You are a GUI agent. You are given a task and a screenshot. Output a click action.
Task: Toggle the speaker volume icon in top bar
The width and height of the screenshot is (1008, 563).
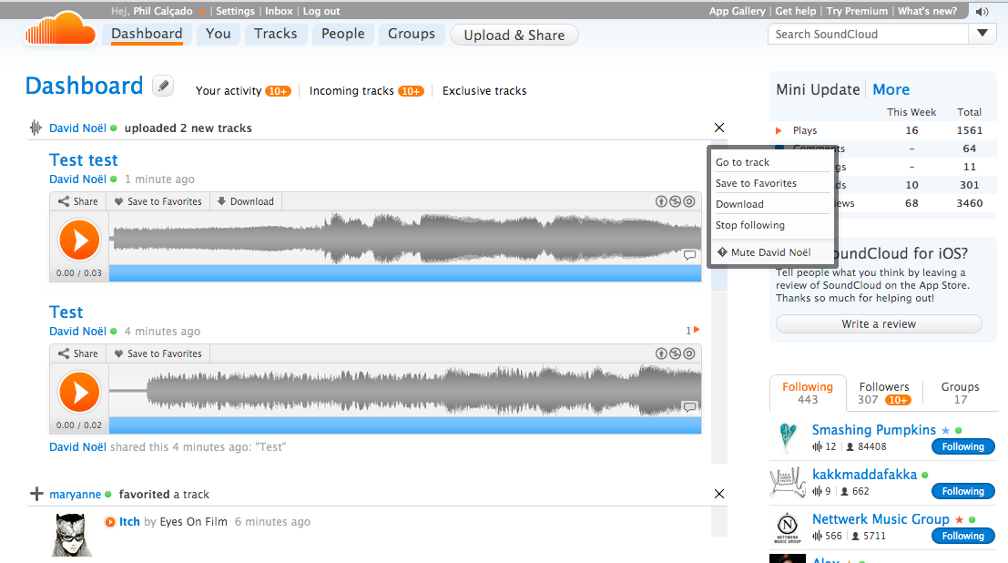click(982, 12)
